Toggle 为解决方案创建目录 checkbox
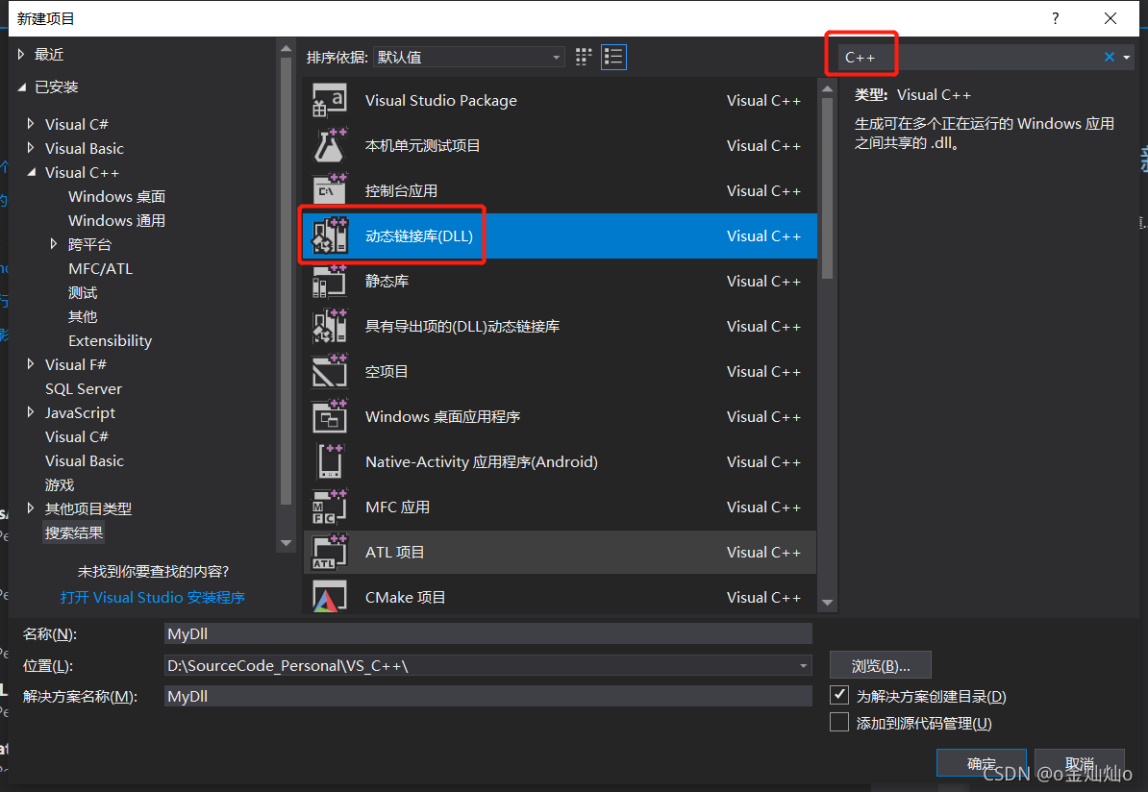The image size is (1148, 792). point(839,695)
